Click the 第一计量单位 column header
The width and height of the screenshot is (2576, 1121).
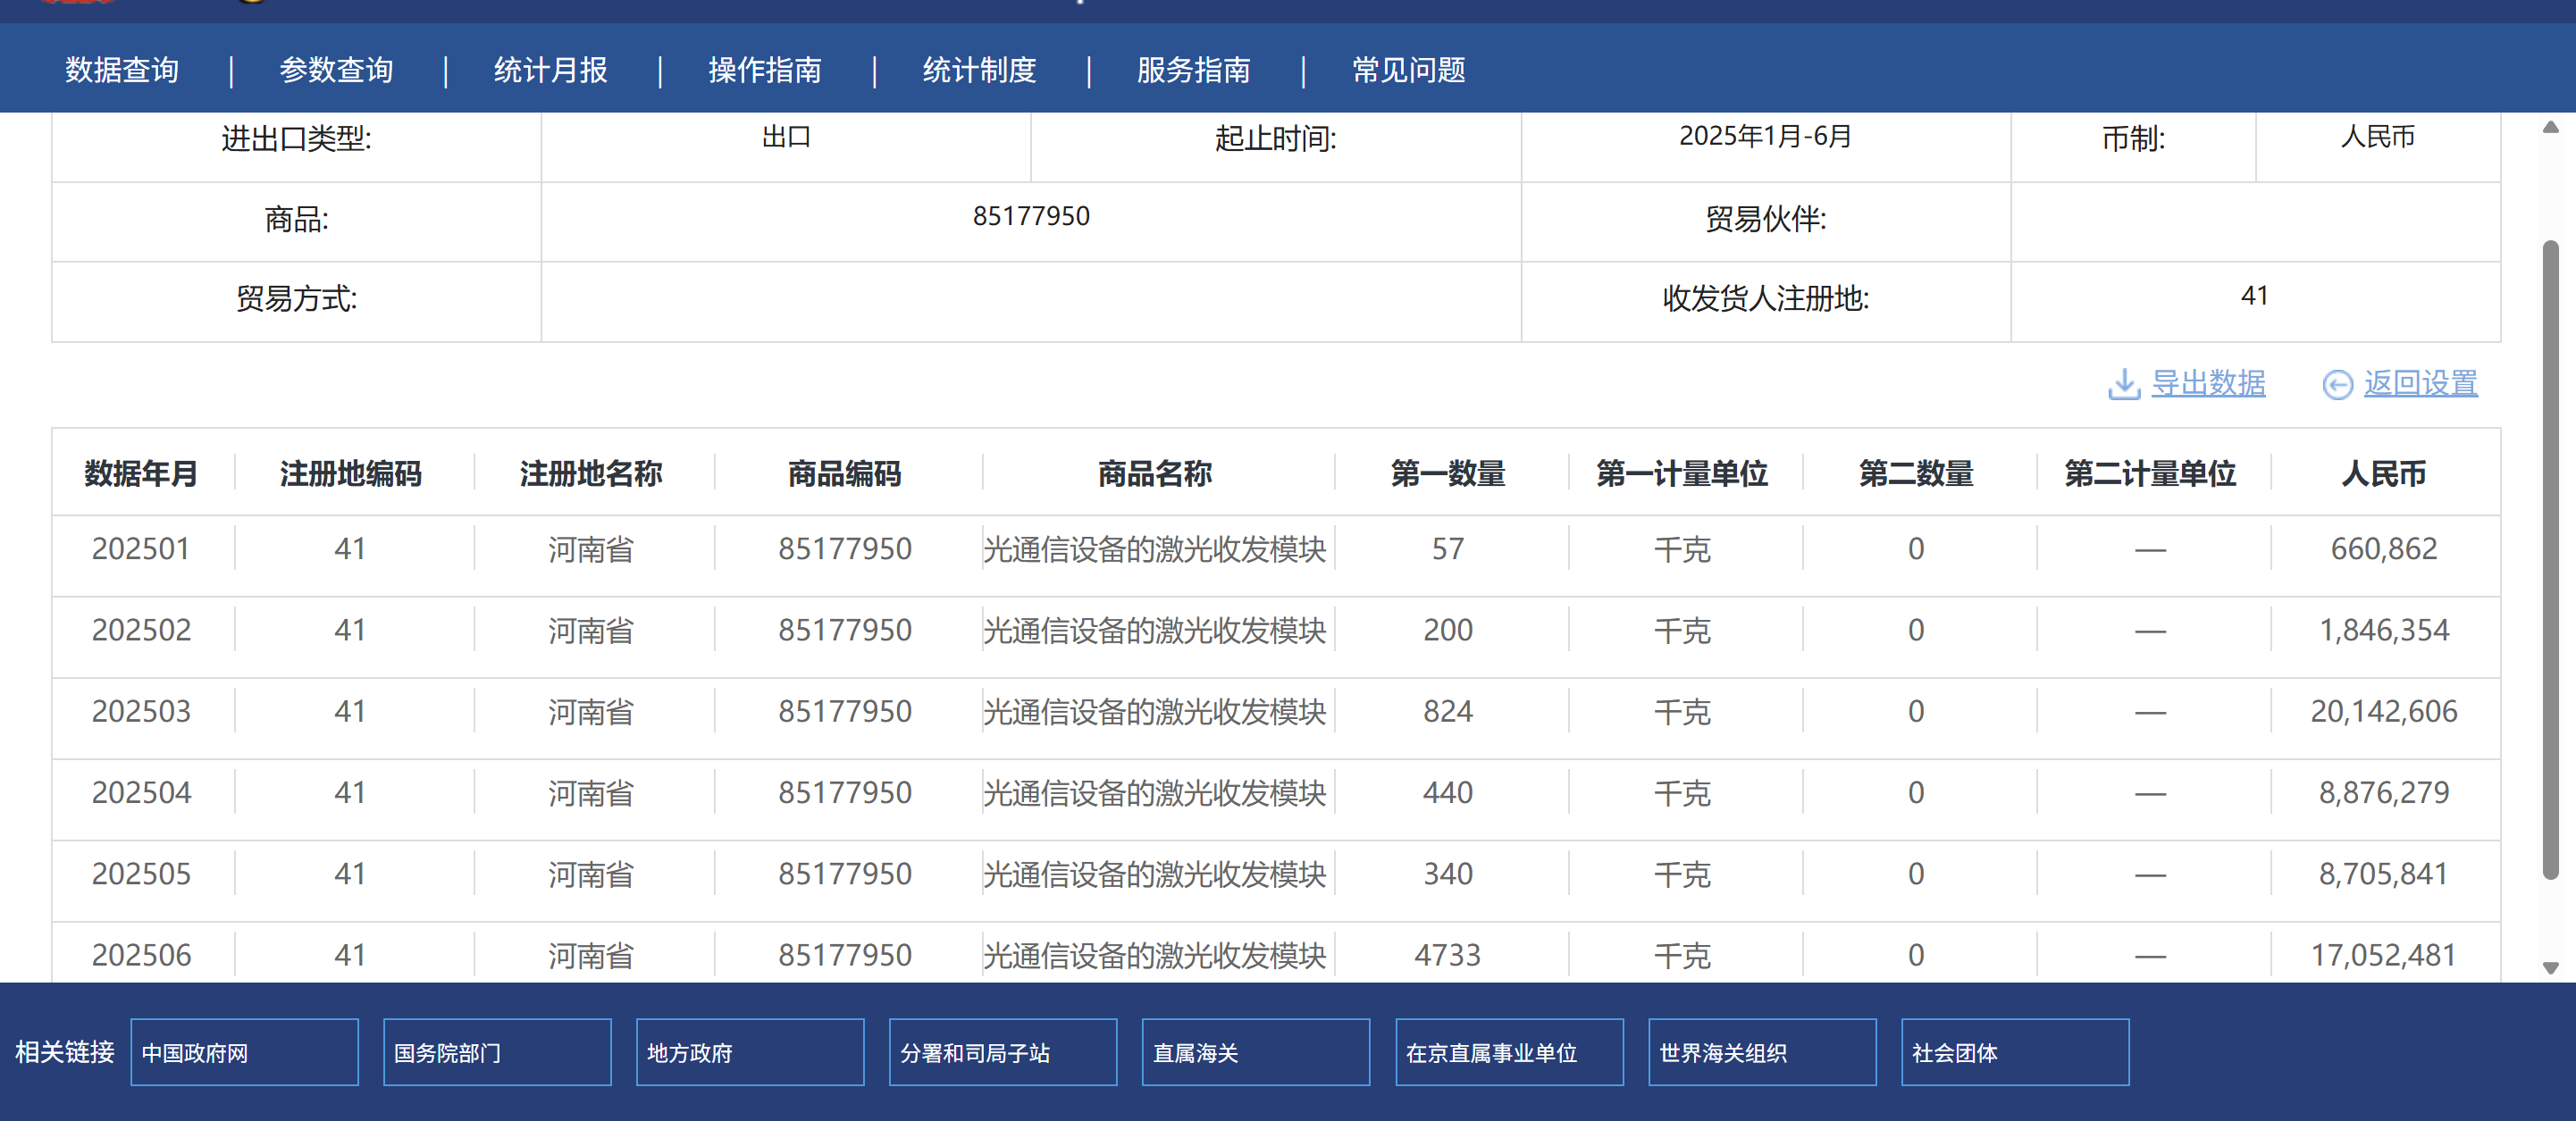1682,473
